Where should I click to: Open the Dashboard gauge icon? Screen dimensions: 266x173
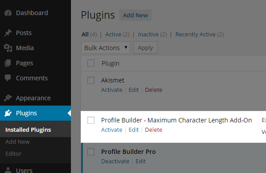tap(8, 13)
